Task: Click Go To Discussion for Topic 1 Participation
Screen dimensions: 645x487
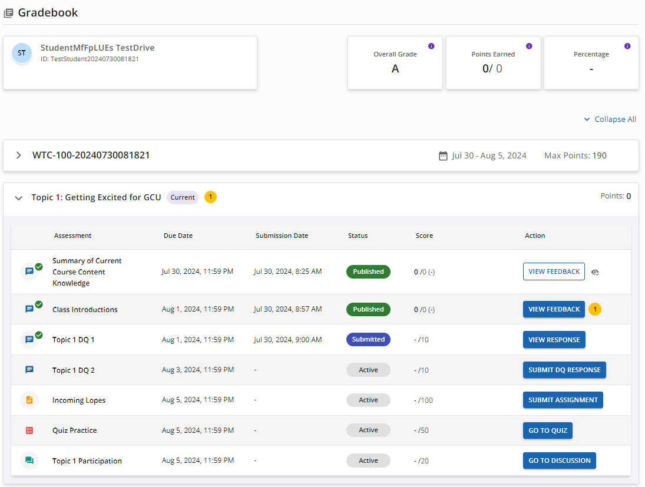Action: (x=560, y=461)
